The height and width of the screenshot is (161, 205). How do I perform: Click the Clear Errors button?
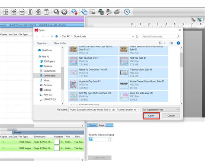point(100,158)
